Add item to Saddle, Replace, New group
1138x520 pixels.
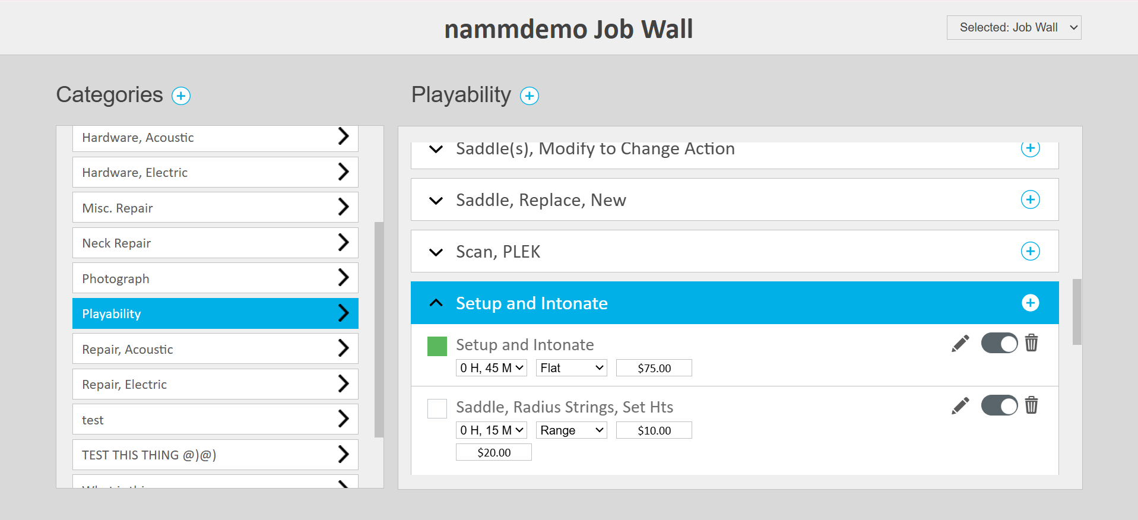(x=1030, y=199)
